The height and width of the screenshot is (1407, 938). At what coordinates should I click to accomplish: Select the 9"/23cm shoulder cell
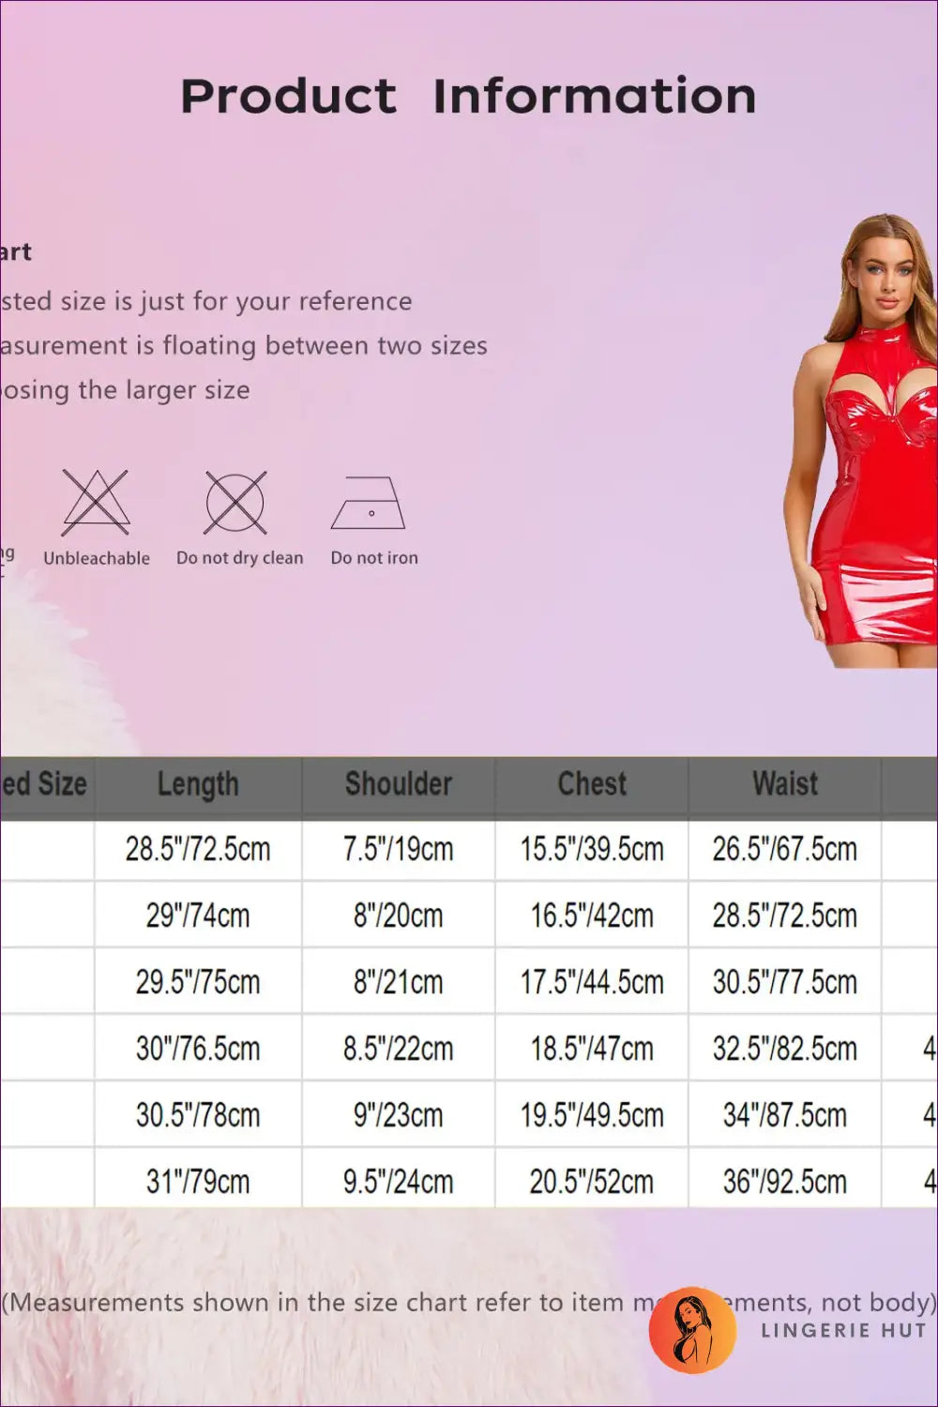pos(399,1115)
